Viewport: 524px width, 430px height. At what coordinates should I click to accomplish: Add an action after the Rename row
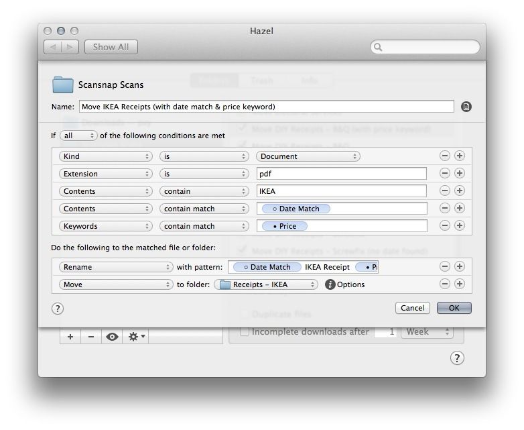(x=460, y=267)
